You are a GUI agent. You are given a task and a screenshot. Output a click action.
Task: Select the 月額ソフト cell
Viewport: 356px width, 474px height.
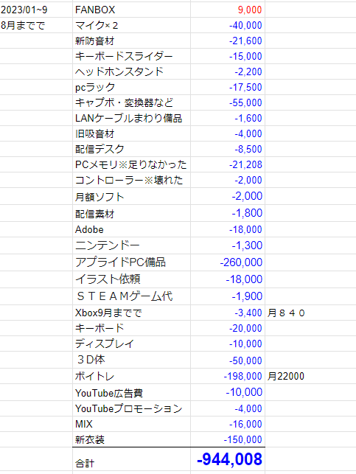(x=131, y=196)
